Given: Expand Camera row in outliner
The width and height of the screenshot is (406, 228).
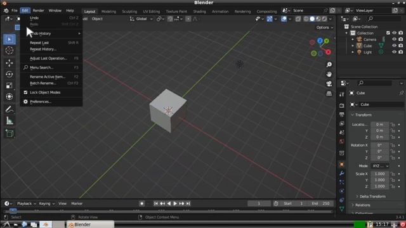Looking at the screenshot, I should tap(353, 39).
